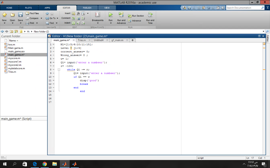
Task: Click the Uncomment icon
Action: click(x=78, y=18)
